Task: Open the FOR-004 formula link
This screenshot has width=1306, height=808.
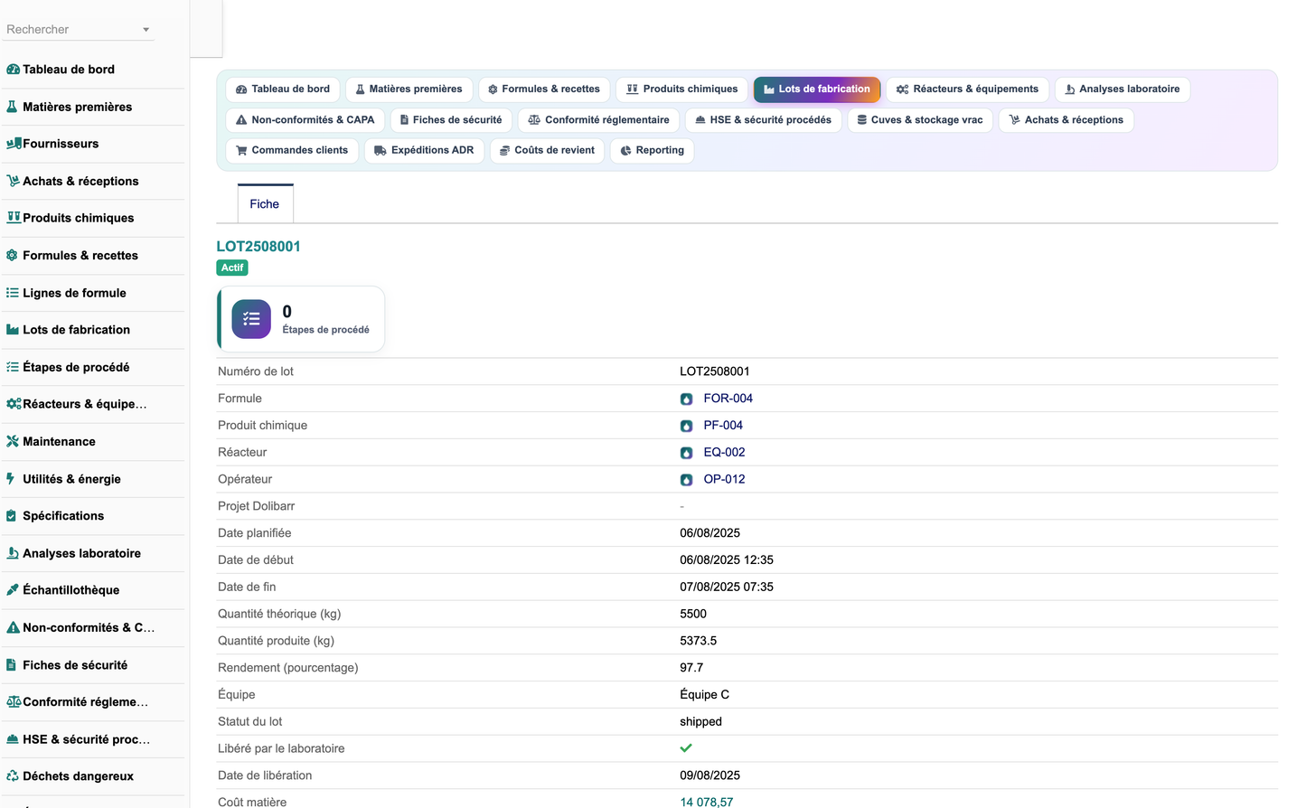Action: pos(728,399)
